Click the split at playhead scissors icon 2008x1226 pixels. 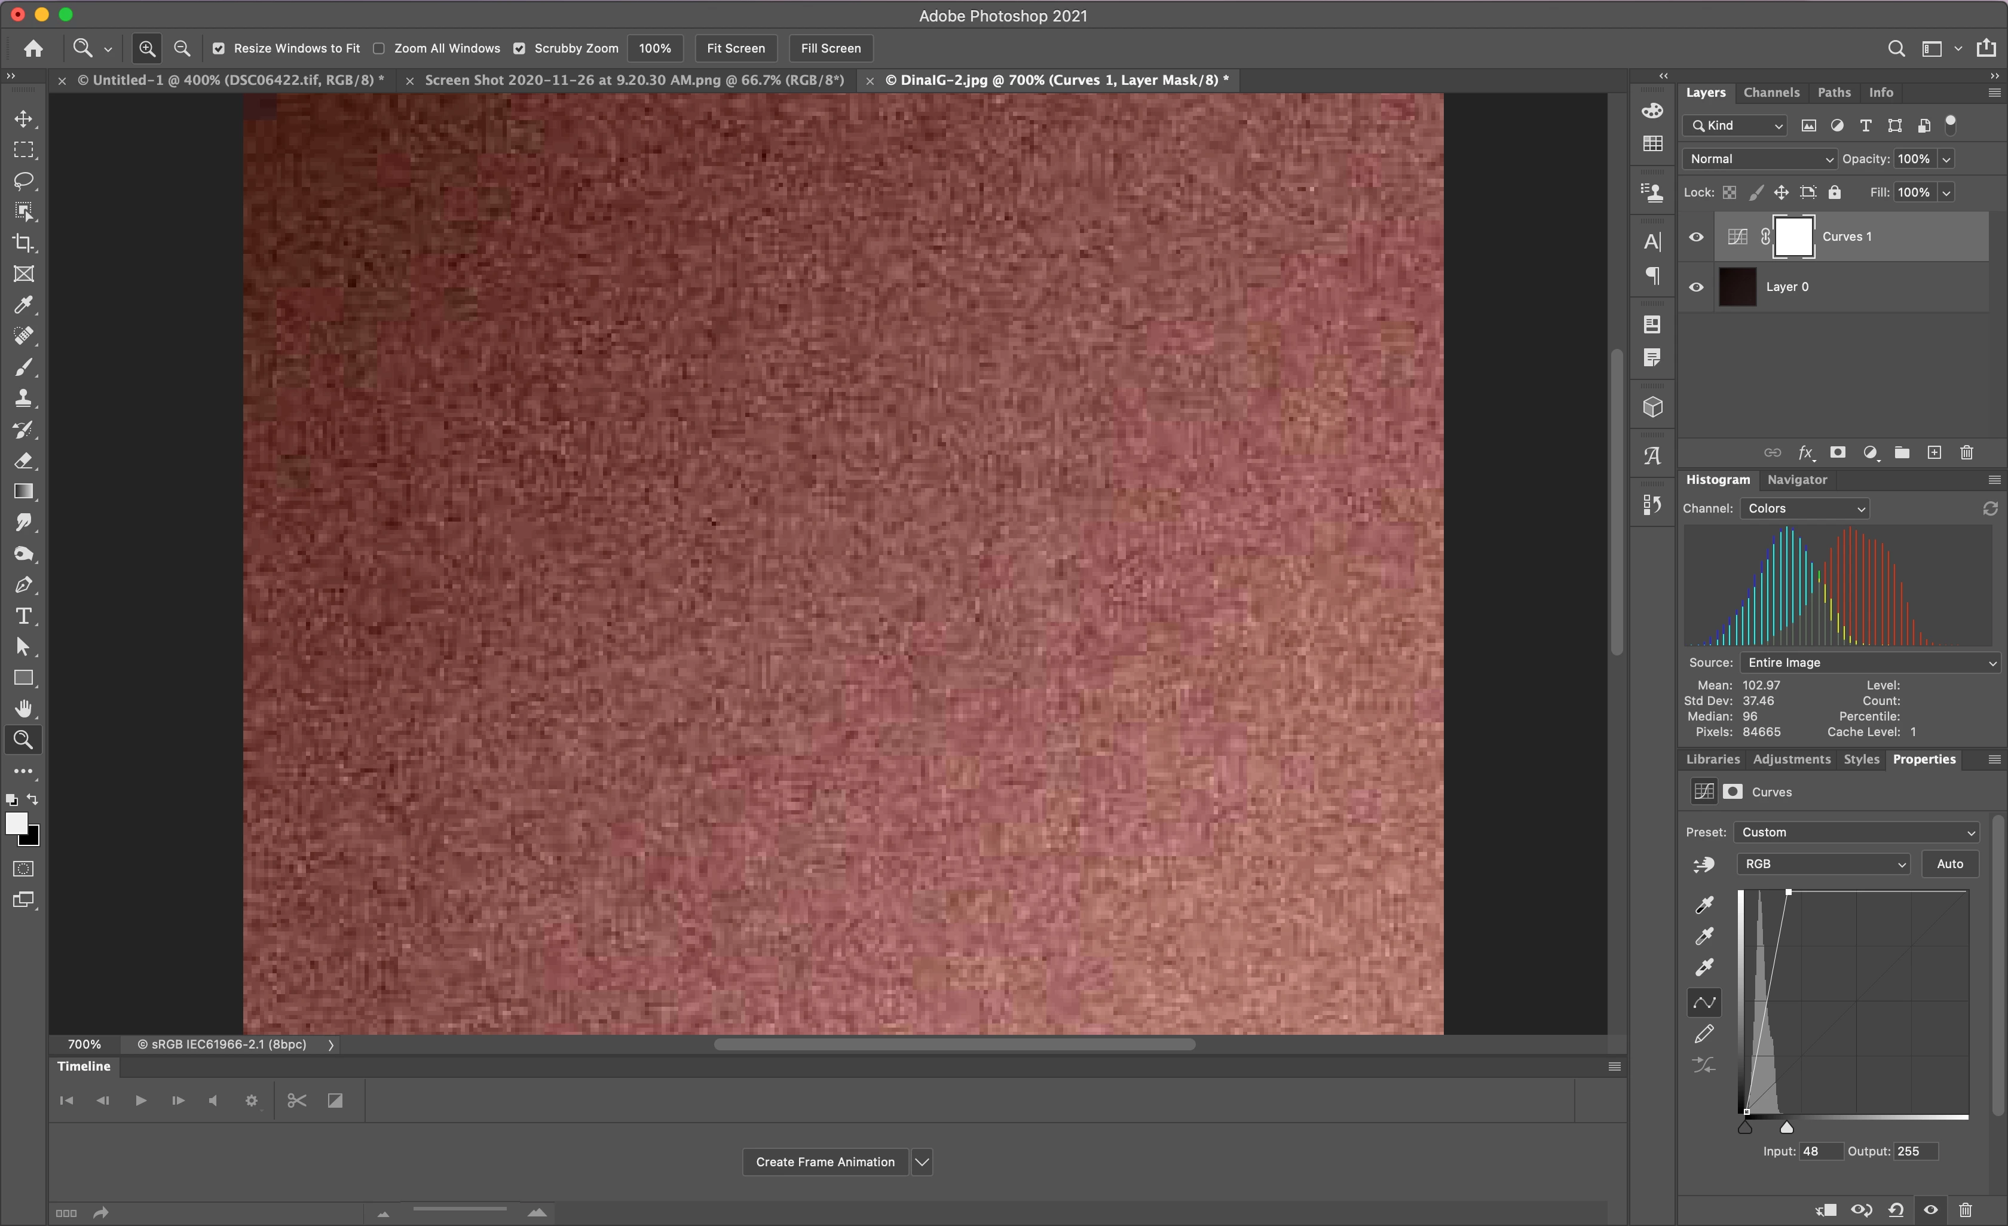(x=296, y=1101)
